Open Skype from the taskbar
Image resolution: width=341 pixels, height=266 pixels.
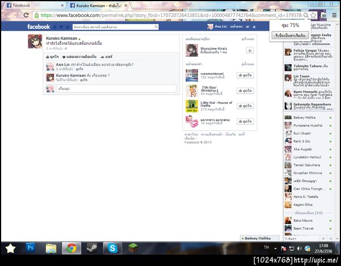coord(113,248)
